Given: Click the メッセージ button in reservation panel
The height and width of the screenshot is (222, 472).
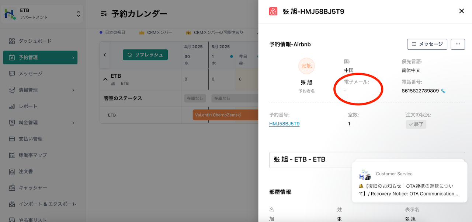Looking at the screenshot, I should point(427,44).
